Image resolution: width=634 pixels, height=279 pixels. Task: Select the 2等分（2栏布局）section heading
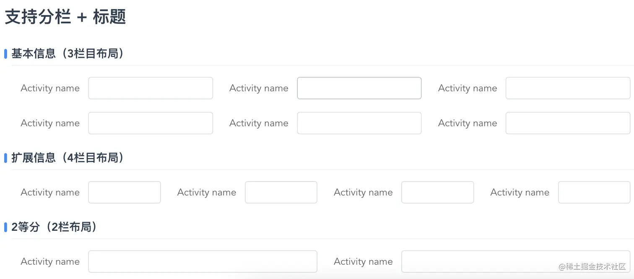point(54,227)
